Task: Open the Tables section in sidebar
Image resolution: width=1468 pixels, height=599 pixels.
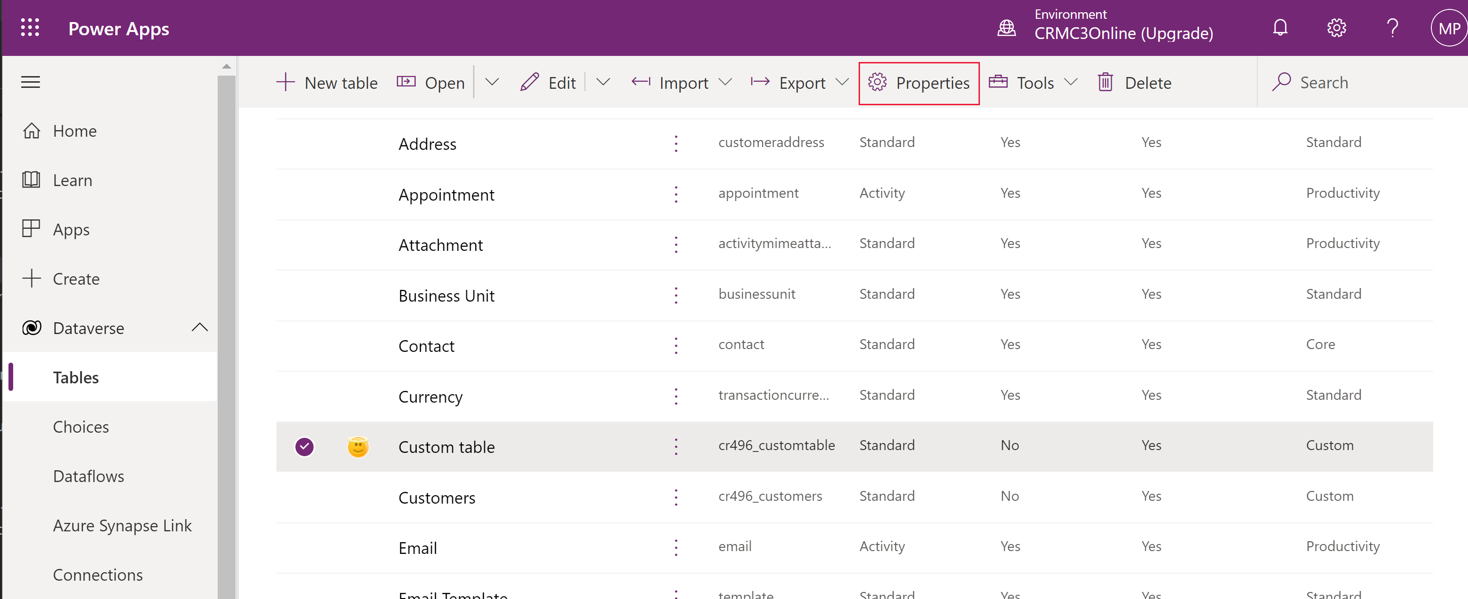Action: point(77,376)
